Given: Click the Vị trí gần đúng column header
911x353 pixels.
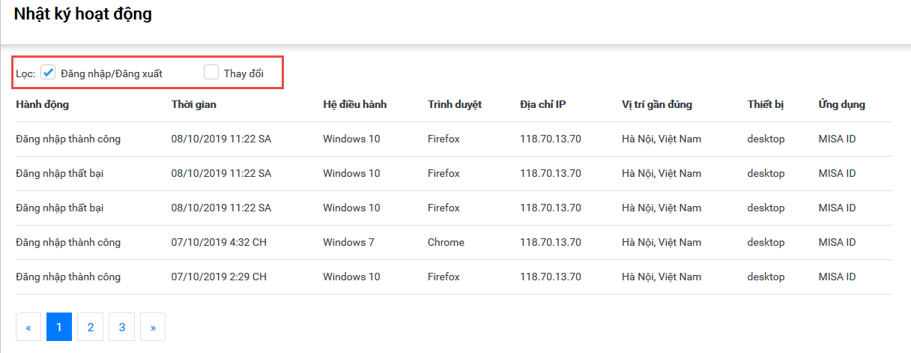Looking at the screenshot, I should 656,104.
